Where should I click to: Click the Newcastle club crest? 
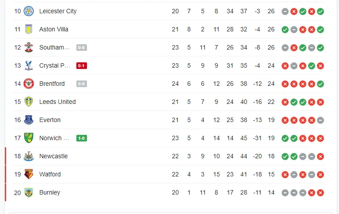29,156
